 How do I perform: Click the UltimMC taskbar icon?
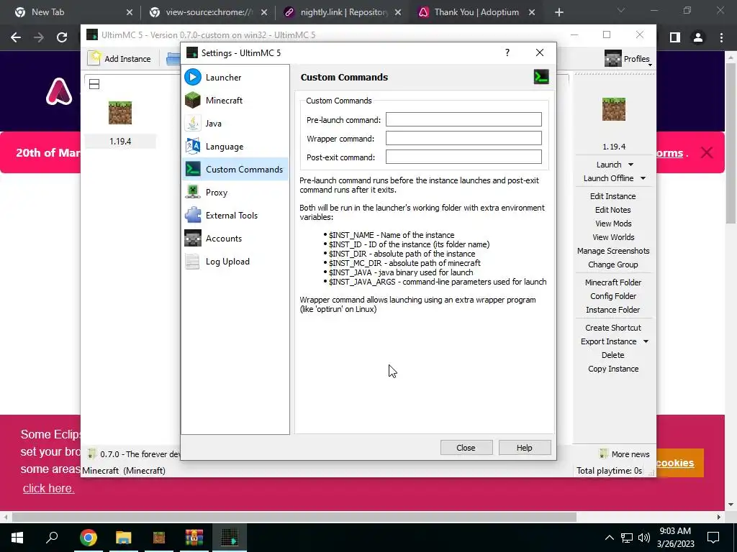(230, 538)
